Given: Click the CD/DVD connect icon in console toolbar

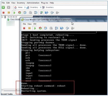Looking at the screenshot, I should 67,28.
